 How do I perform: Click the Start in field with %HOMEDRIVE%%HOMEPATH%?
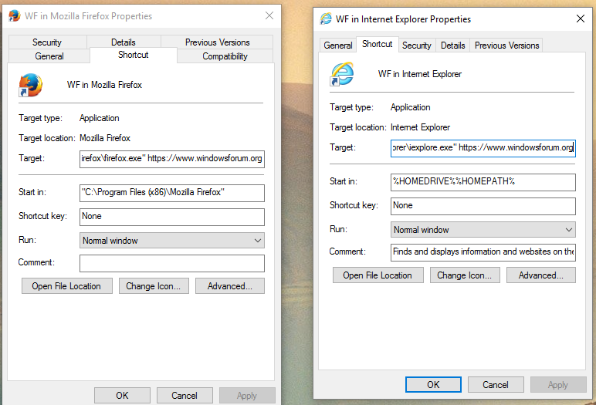pos(483,182)
